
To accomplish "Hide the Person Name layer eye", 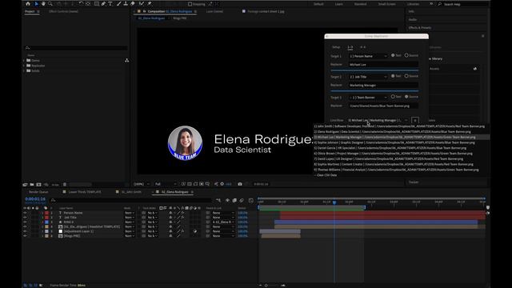I will click(x=25, y=213).
